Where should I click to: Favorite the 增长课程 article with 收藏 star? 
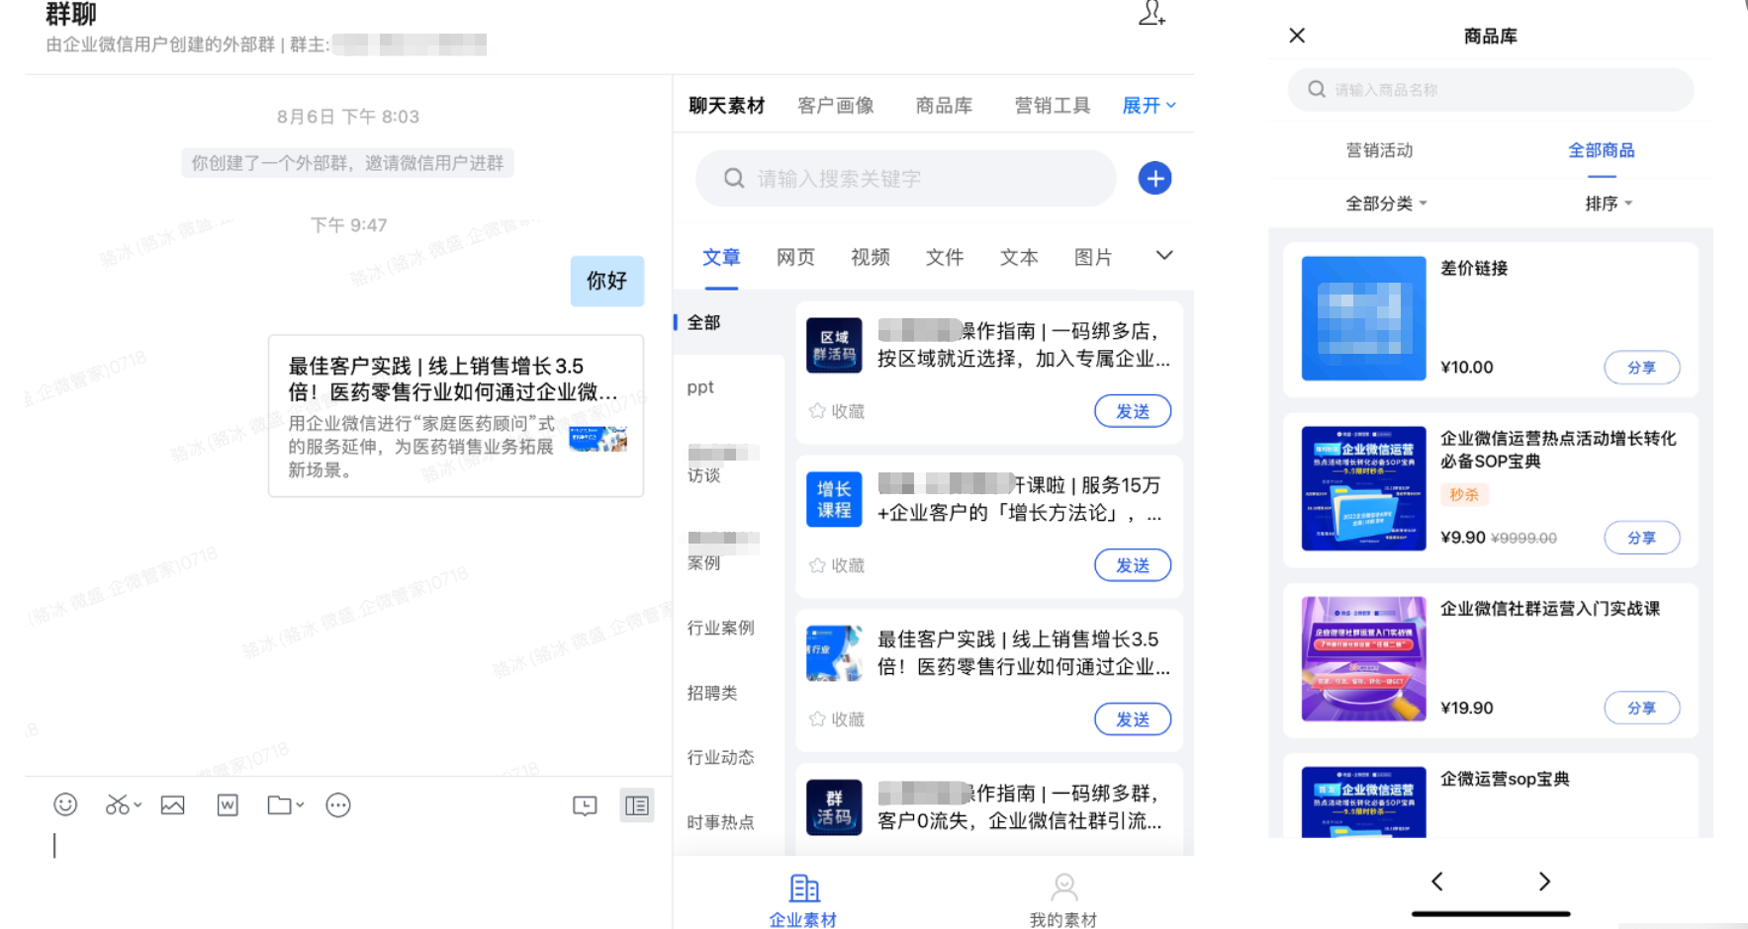837,565
